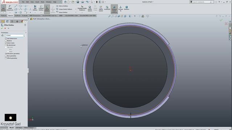Screen dimensions: 232x130
Task: Cancel sketch with corner red X
Action: click(x=226, y=23)
